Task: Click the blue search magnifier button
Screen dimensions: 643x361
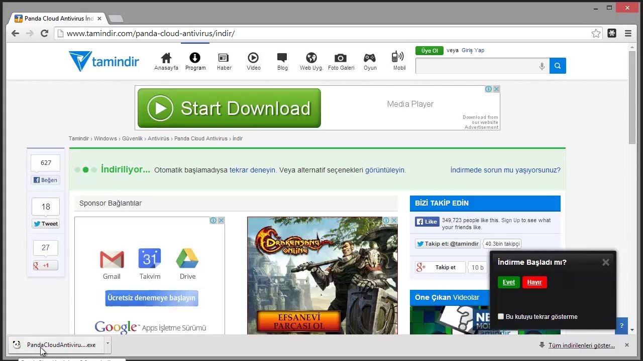Action: (558, 66)
